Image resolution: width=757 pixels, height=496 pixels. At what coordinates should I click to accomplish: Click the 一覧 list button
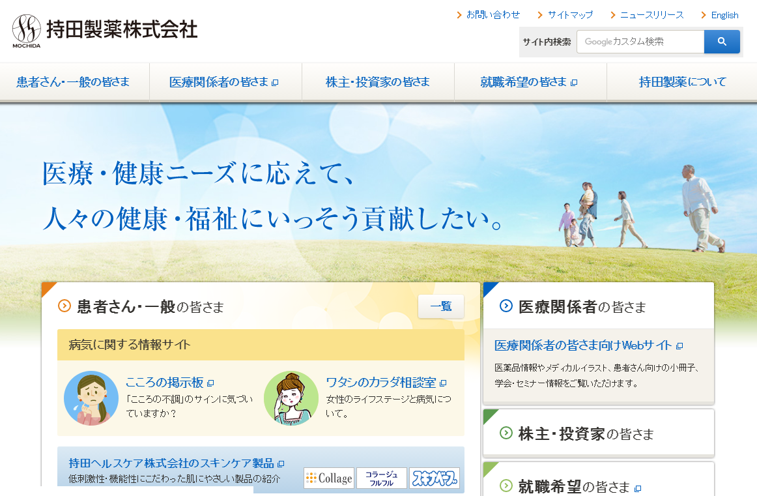[x=441, y=306]
